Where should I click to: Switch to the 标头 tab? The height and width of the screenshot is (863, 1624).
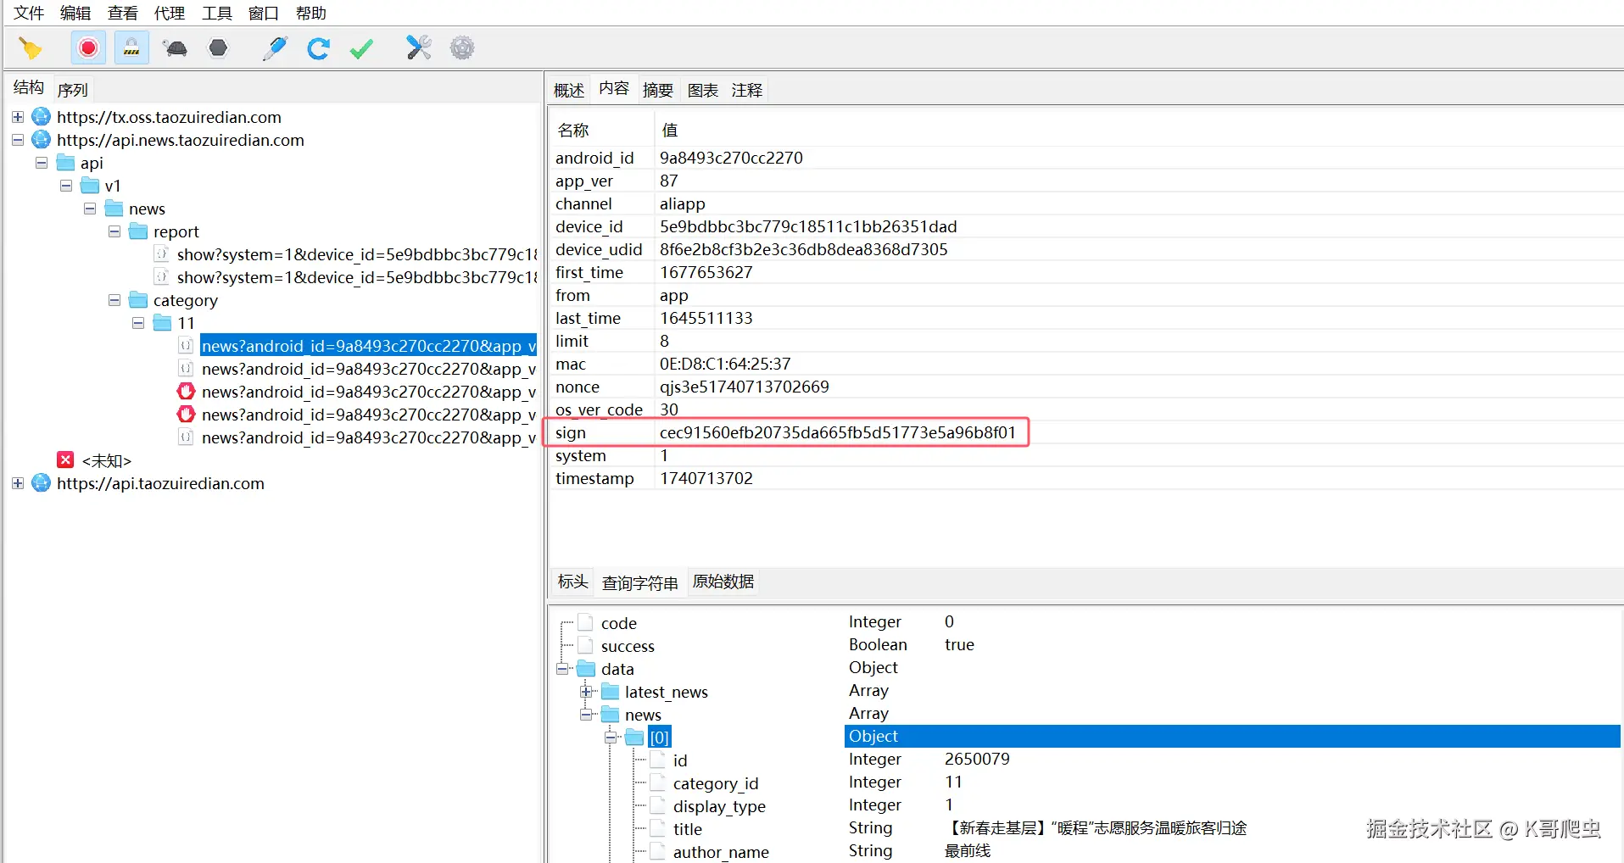click(573, 582)
